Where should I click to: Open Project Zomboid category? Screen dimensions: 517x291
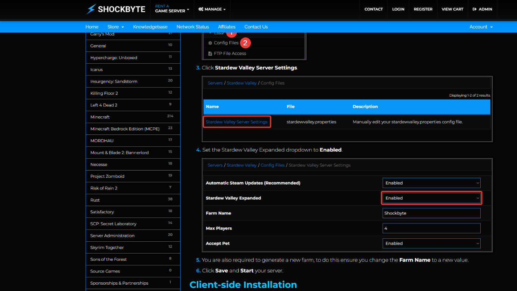pyautogui.click(x=133, y=176)
